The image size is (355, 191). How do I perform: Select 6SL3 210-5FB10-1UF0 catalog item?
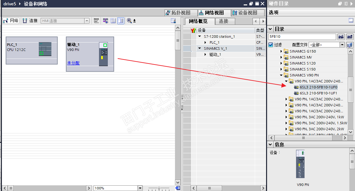(x=318, y=87)
